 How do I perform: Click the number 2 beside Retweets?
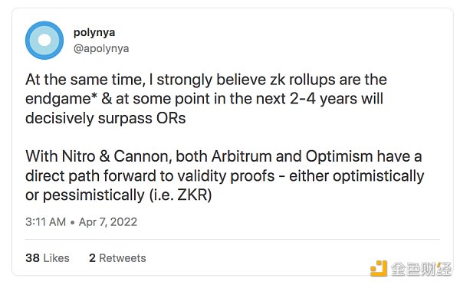92,258
